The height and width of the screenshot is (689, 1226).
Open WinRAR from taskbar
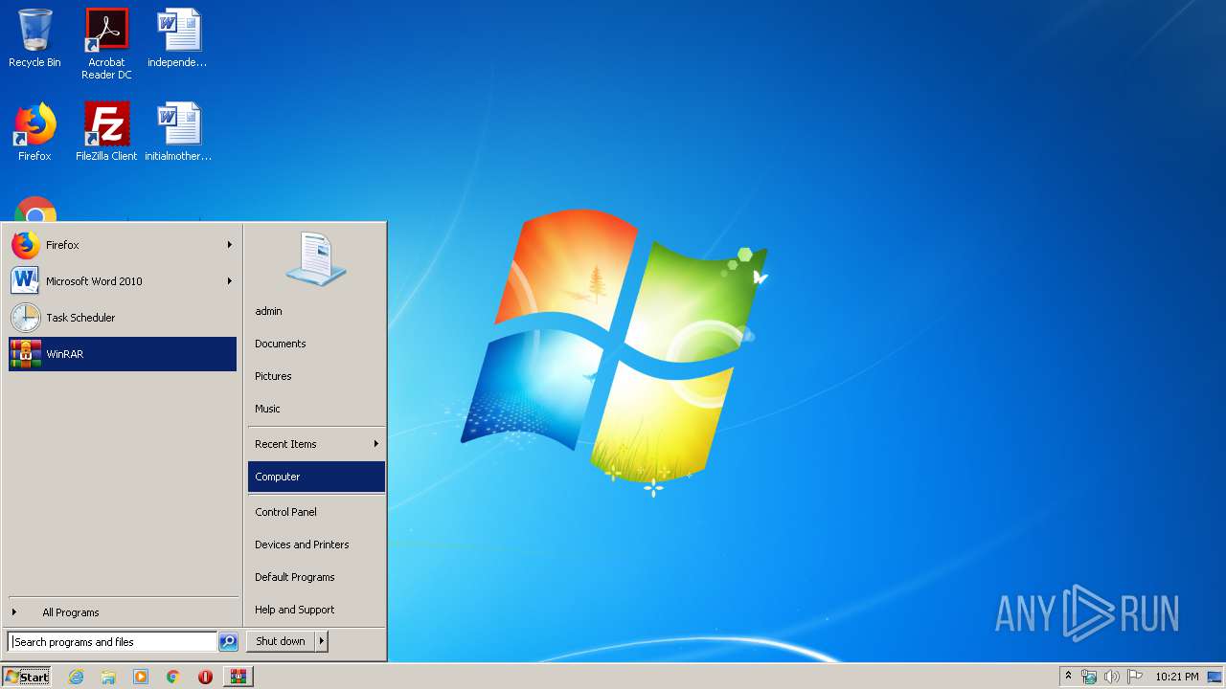pyautogui.click(x=238, y=677)
